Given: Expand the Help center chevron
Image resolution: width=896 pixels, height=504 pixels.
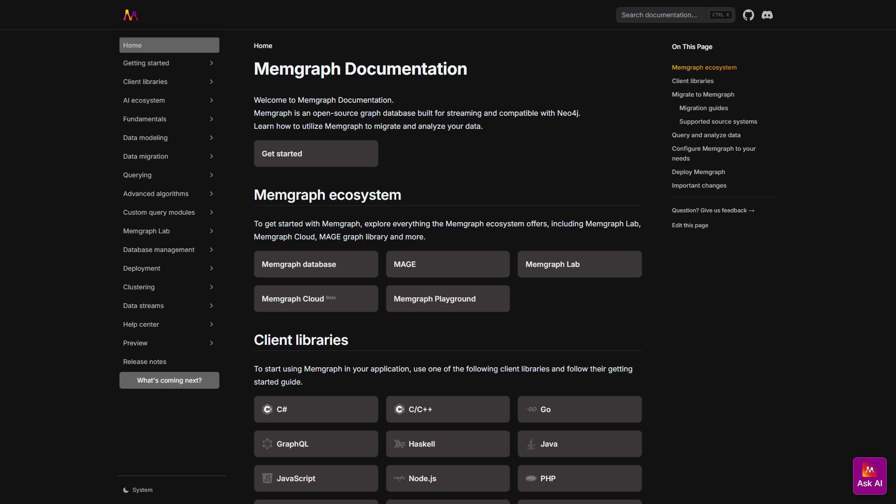Looking at the screenshot, I should coord(211,324).
